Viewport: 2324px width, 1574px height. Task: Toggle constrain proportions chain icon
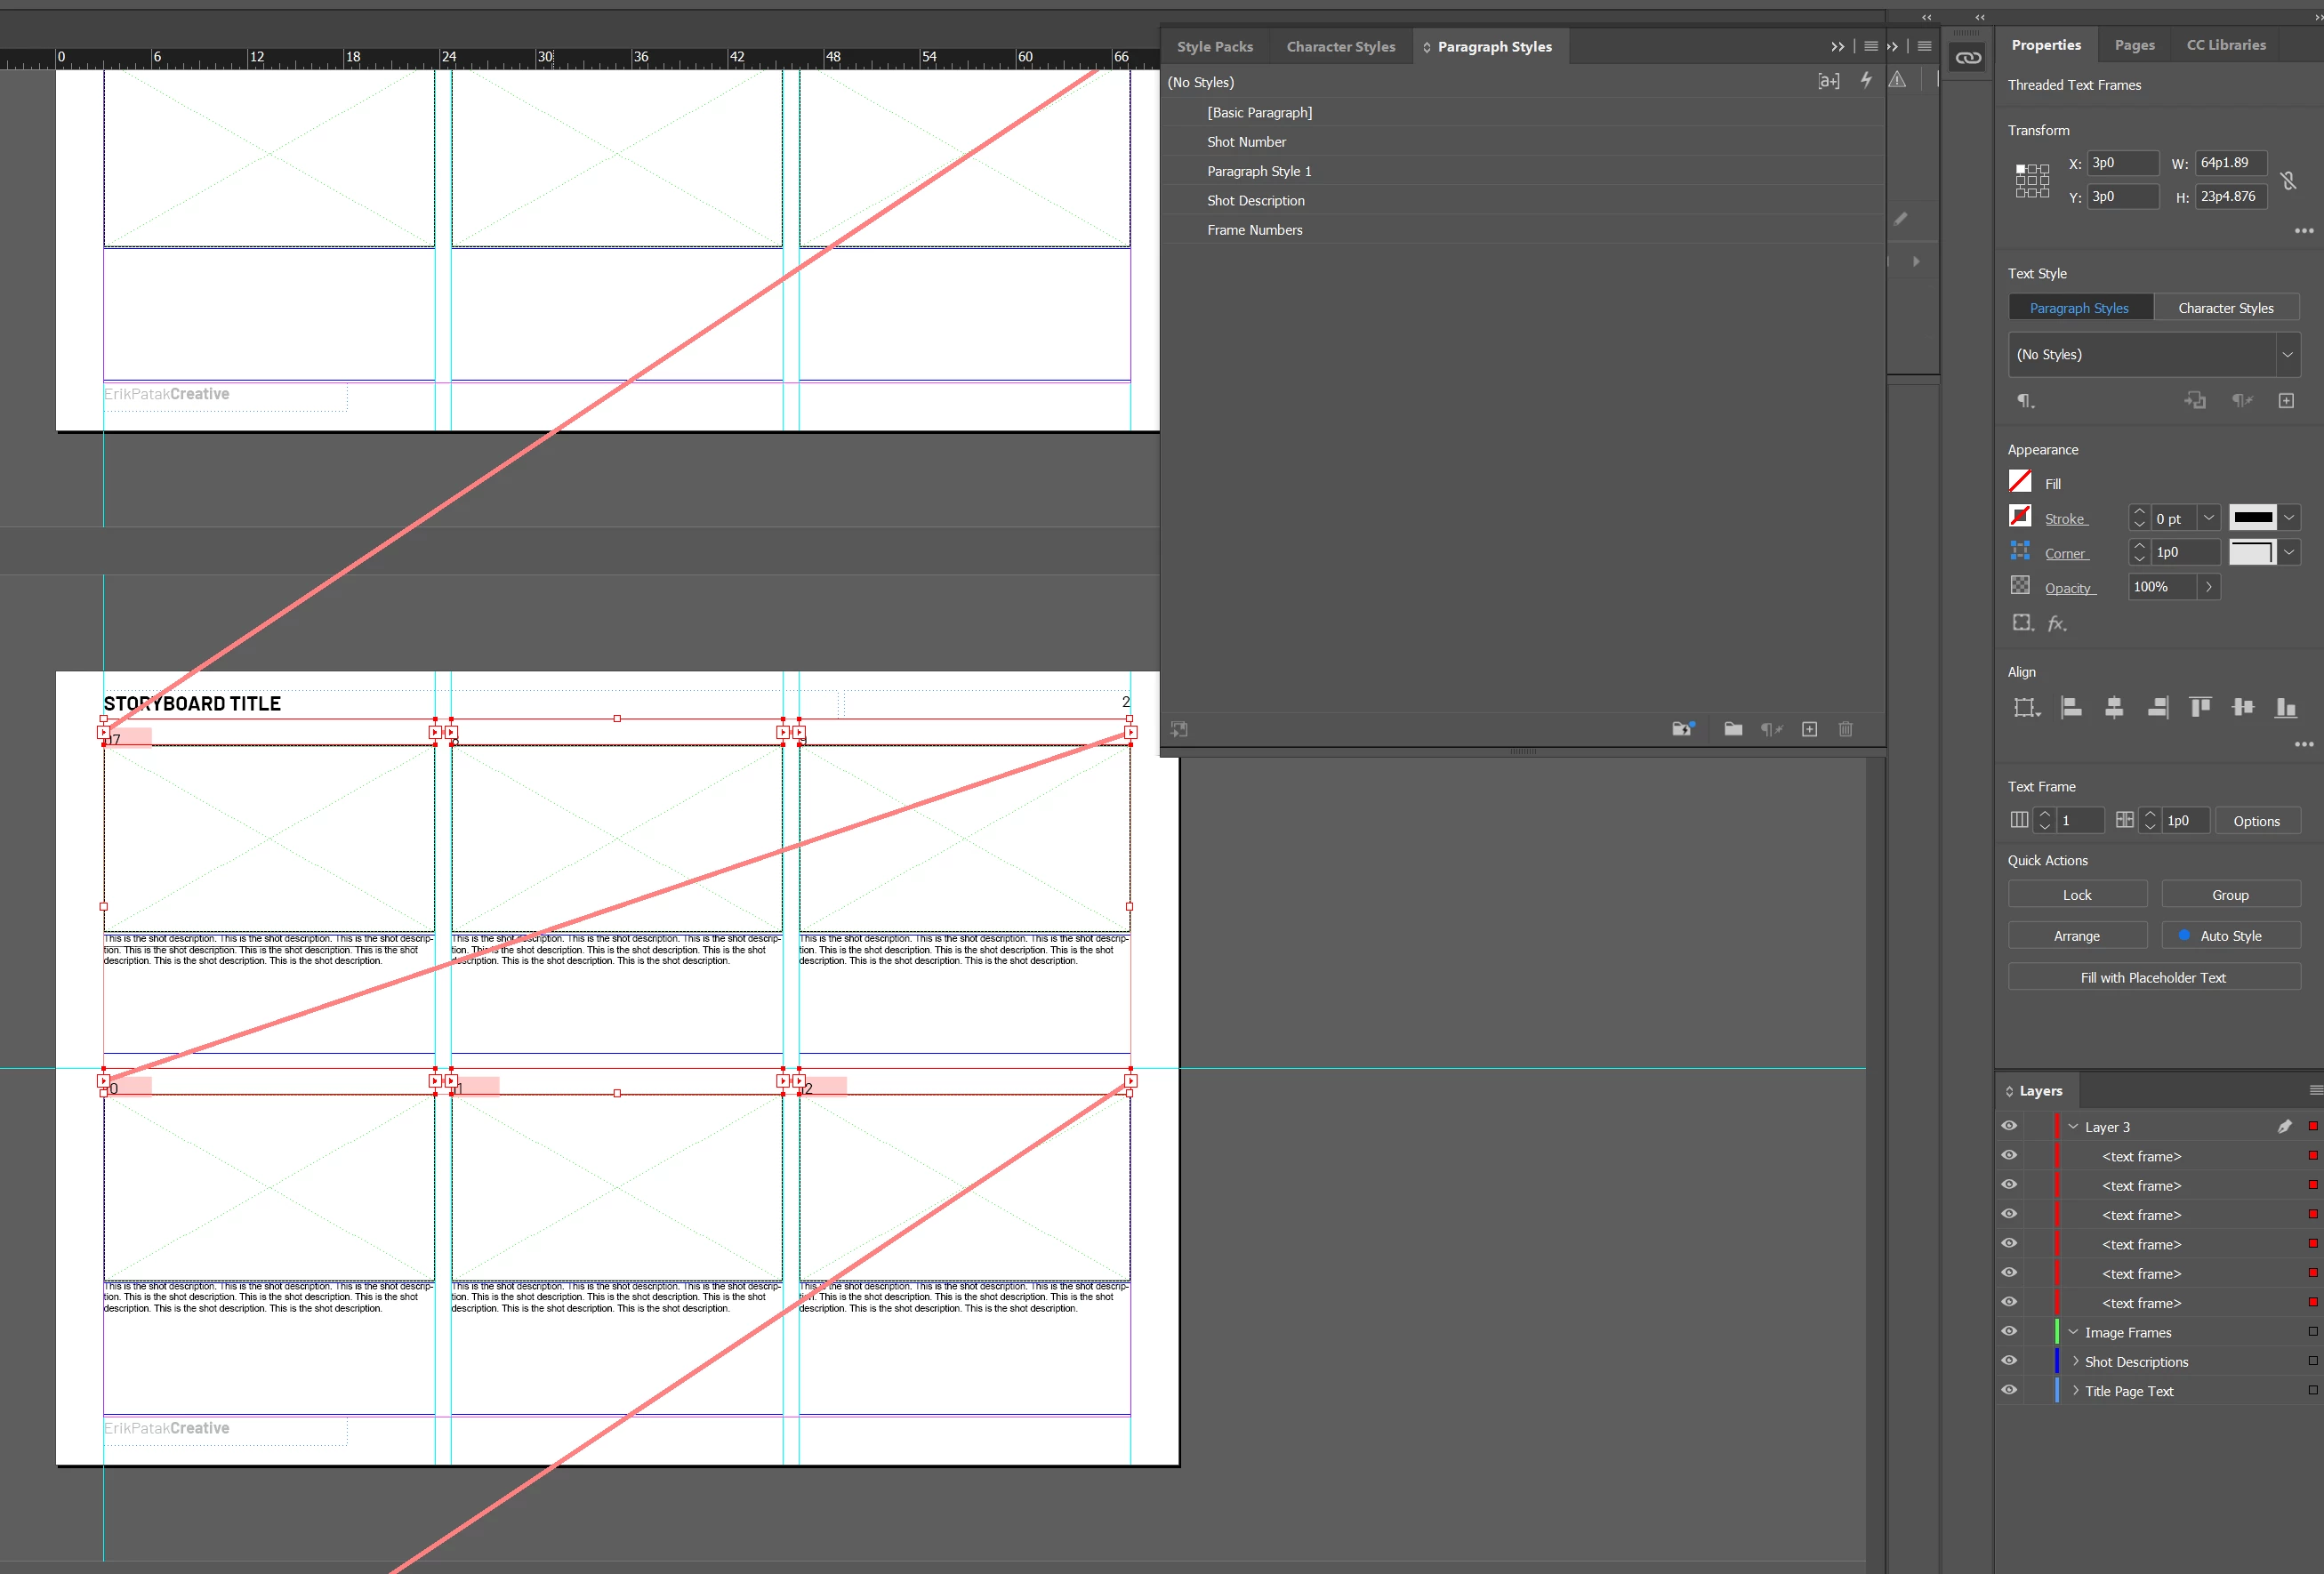point(2288,180)
